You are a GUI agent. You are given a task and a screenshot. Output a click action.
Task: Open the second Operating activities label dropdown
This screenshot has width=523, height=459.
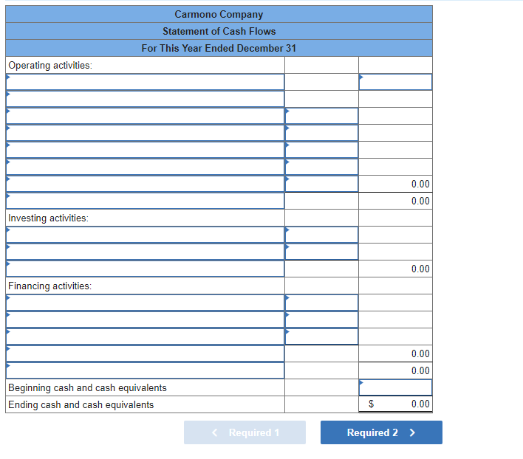[x=145, y=99]
